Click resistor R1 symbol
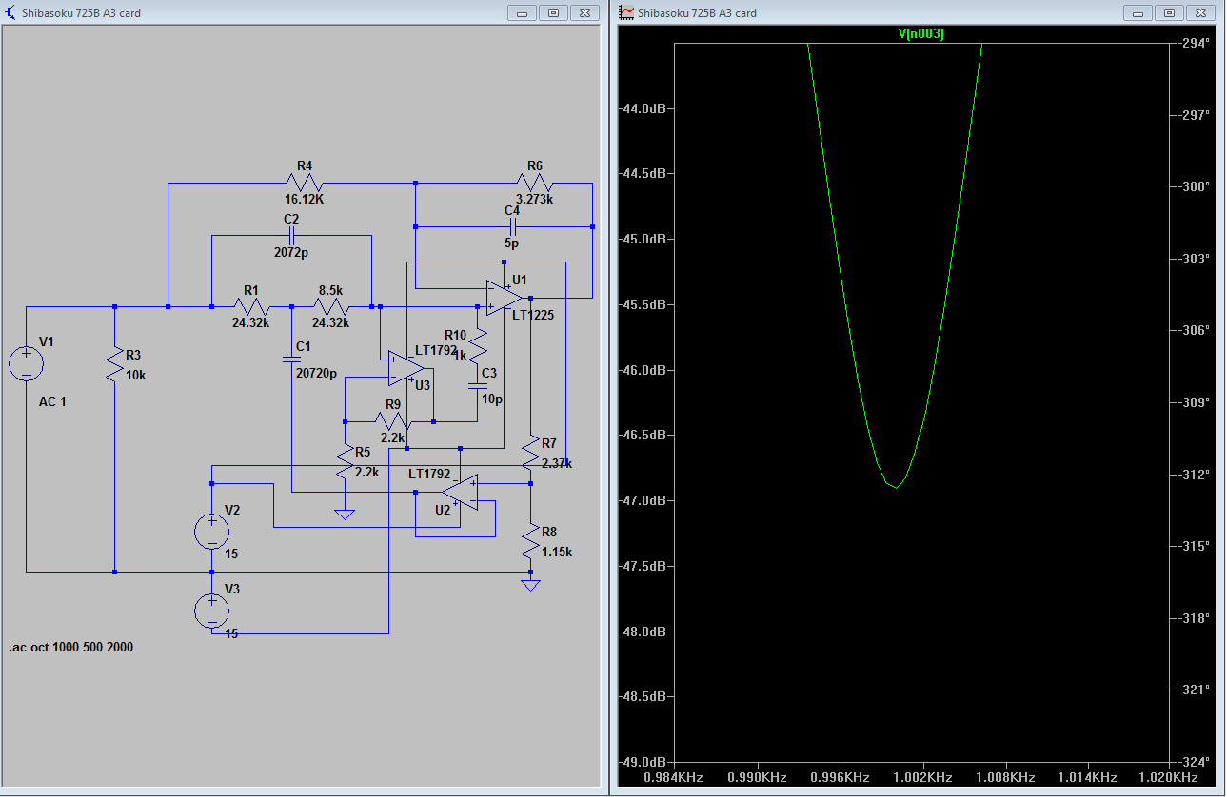The height and width of the screenshot is (797, 1227). [251, 306]
